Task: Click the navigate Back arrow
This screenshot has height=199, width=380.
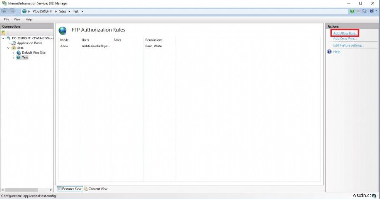Action: point(4,11)
